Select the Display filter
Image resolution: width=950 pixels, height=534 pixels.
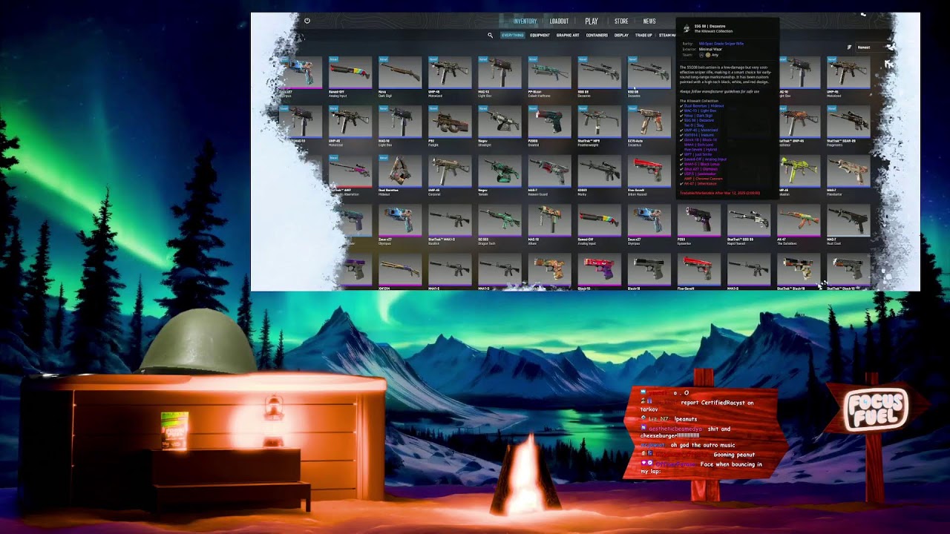pyautogui.click(x=621, y=35)
